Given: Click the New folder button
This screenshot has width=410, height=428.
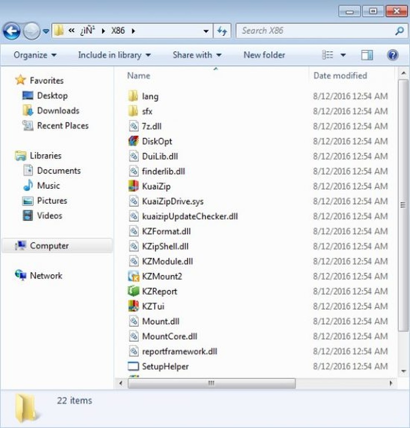Looking at the screenshot, I should click(264, 55).
